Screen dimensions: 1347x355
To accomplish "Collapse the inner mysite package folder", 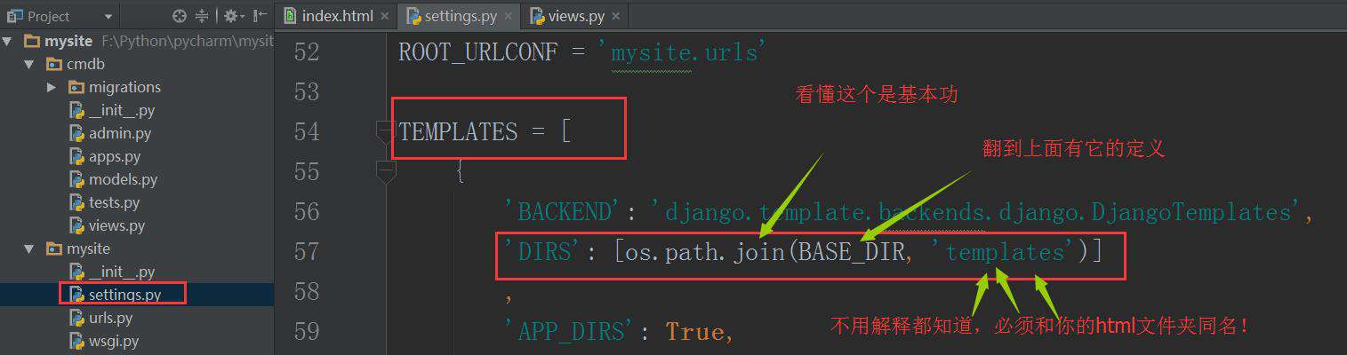I will [29, 248].
